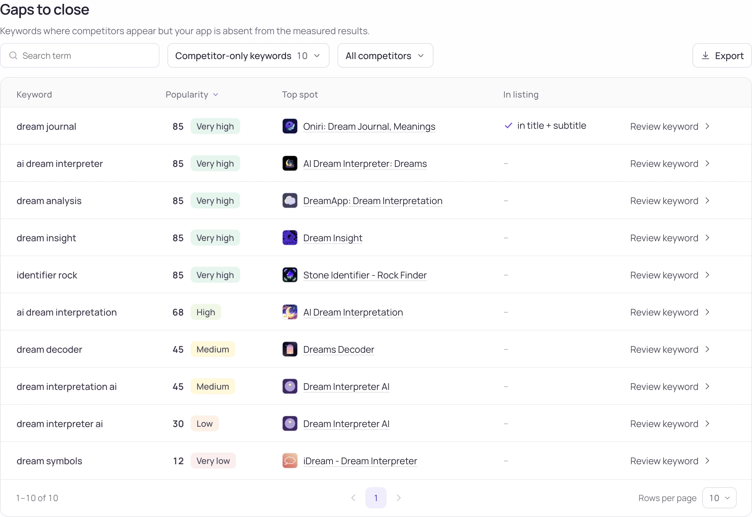Screen dimensions: 752x517
Task: Select page 1 in pagination
Action: point(376,498)
